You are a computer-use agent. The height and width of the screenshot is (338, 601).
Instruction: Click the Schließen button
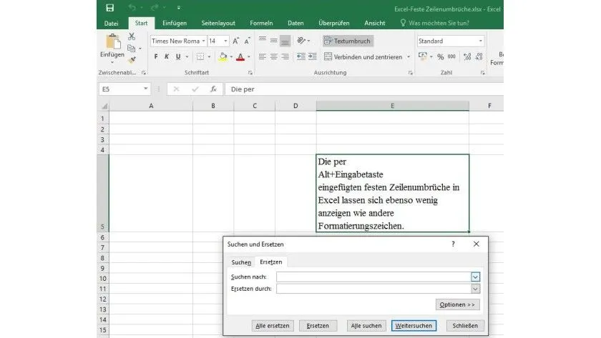465,326
